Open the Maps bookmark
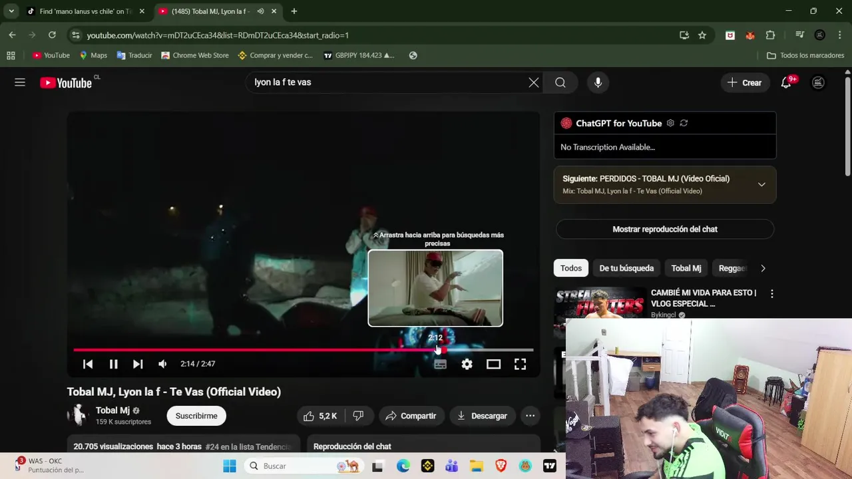Image resolution: width=852 pixels, height=479 pixels. pos(93,55)
